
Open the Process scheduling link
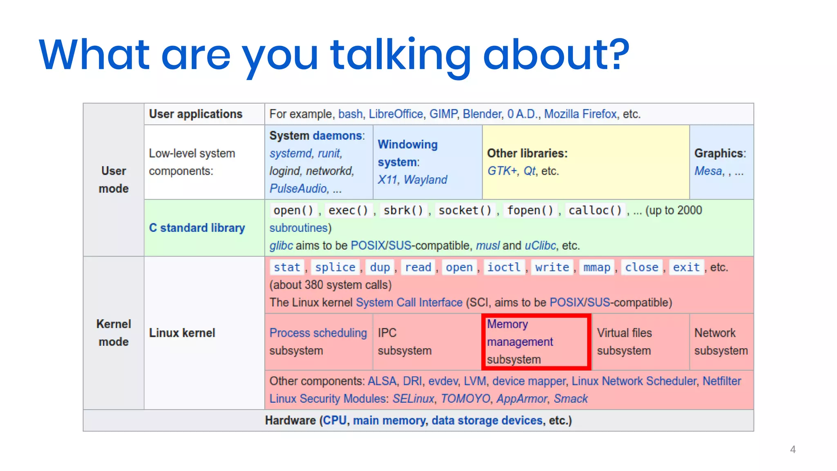click(318, 333)
